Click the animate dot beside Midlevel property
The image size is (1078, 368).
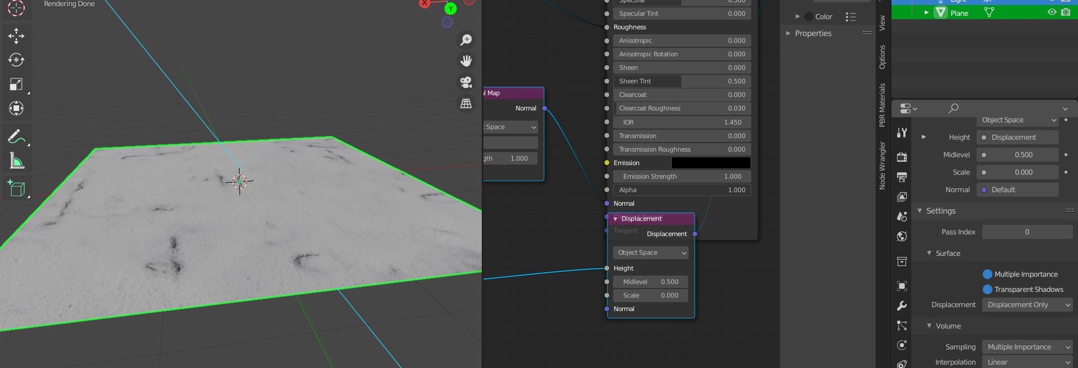point(1066,154)
